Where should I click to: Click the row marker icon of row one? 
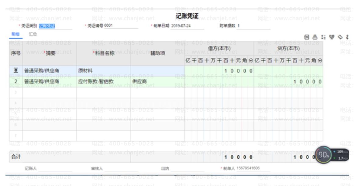coord(16,71)
